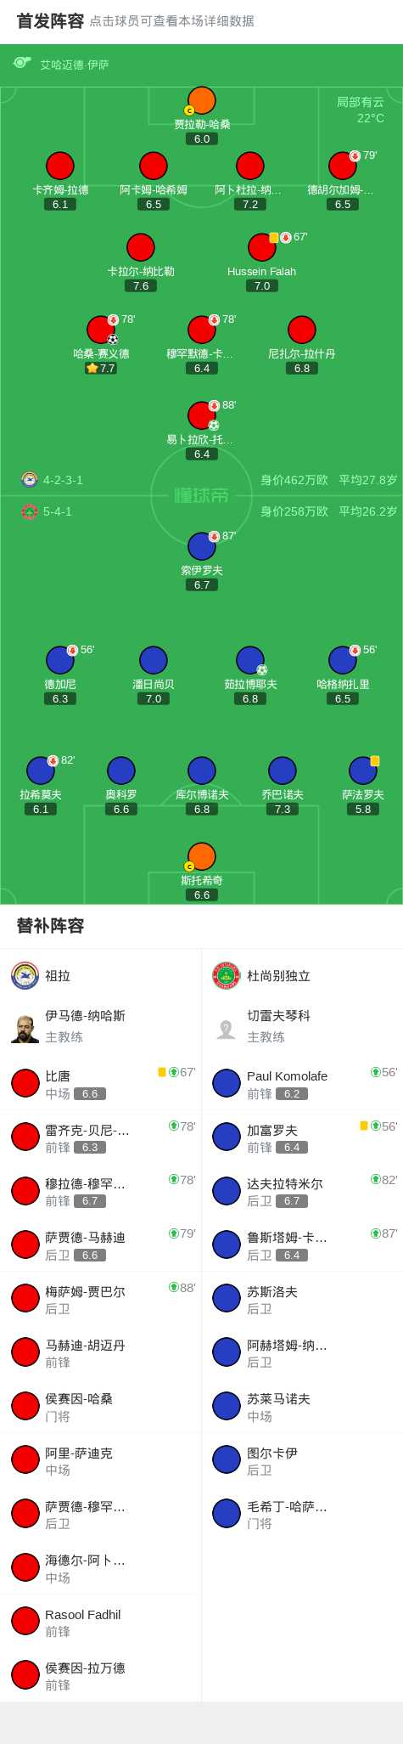The width and height of the screenshot is (403, 1744).
Task: Open substitute Paul Komolafe's details
Action: click(302, 1083)
